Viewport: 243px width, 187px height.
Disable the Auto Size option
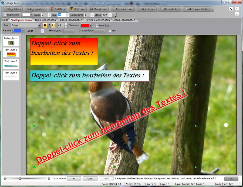97,25
